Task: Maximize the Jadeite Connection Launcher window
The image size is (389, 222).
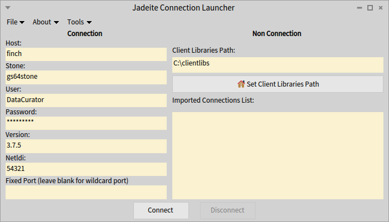Action: coord(370,8)
